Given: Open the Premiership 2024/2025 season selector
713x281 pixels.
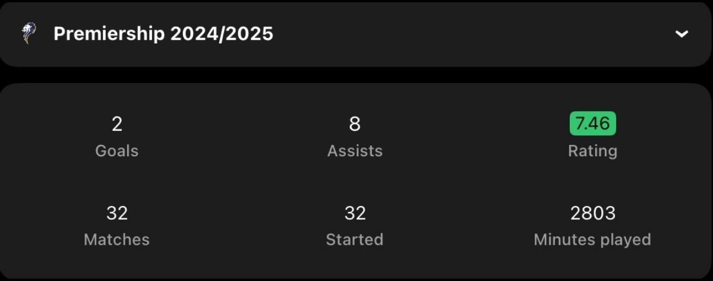Looking at the screenshot, I should [356, 34].
